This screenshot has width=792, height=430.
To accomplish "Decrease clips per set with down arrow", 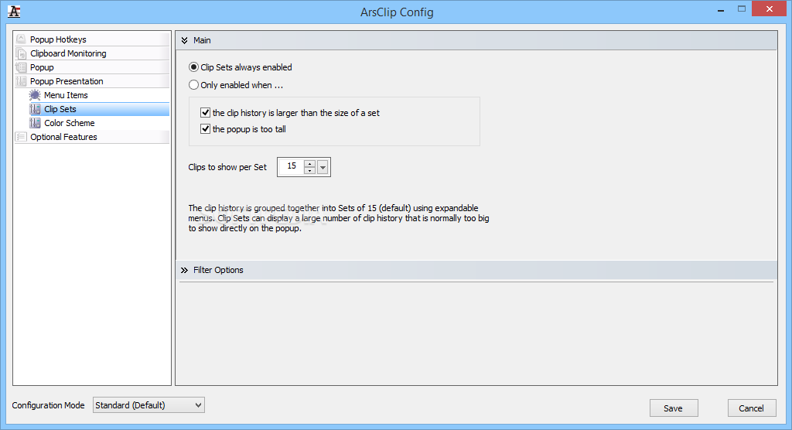I will [x=309, y=170].
